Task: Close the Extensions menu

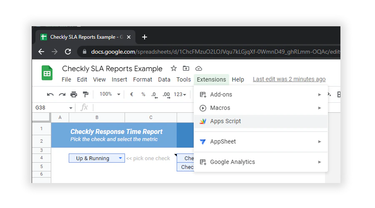Action: click(x=211, y=79)
